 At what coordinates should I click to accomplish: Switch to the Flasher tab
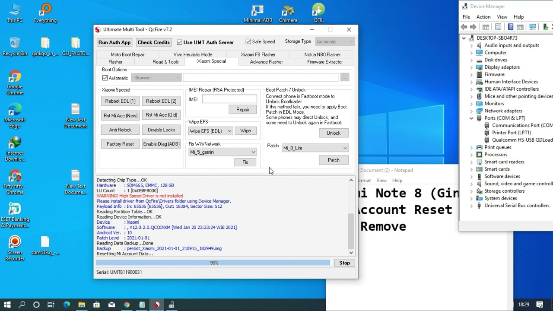pyautogui.click(x=115, y=62)
